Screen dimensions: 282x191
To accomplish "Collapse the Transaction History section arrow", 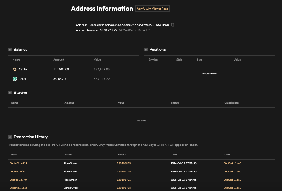I will [x=10, y=137].
